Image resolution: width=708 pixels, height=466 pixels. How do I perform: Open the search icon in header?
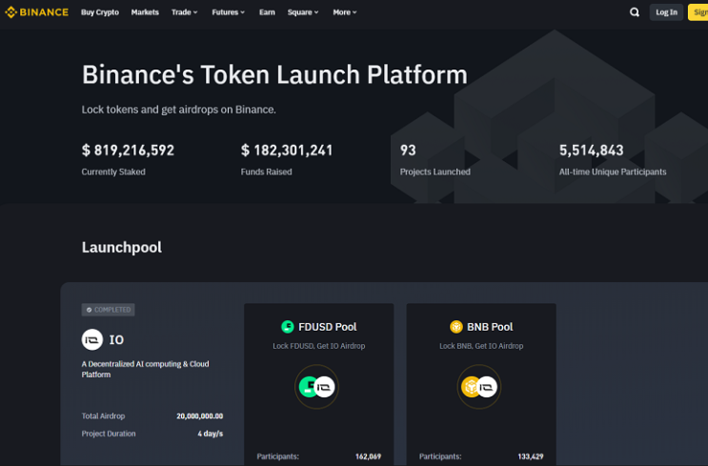click(x=635, y=12)
